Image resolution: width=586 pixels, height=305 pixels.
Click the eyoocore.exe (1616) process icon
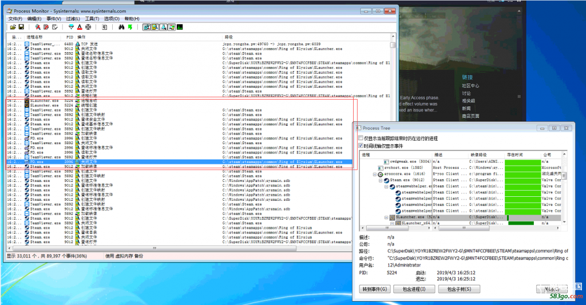[x=380, y=174]
